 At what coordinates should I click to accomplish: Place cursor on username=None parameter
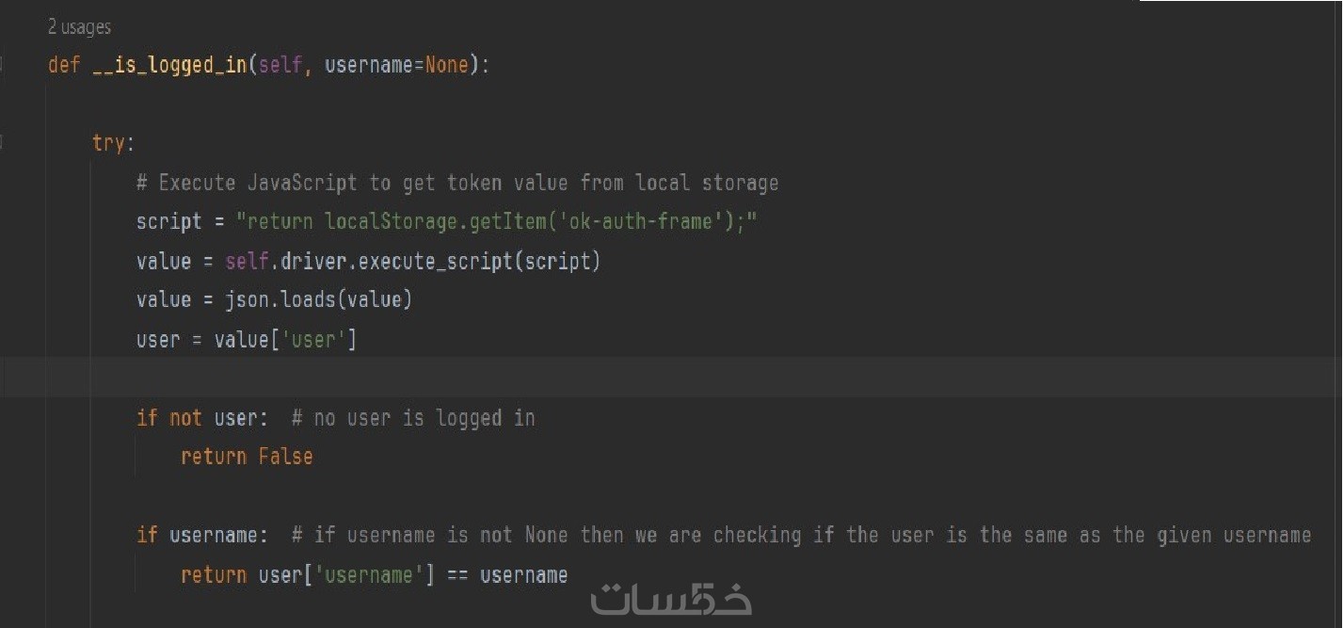pyautogui.click(x=395, y=66)
